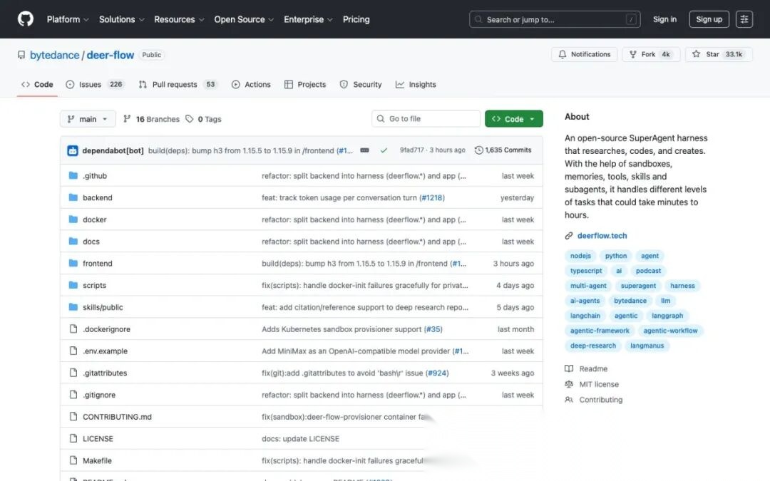Open the .gitignore file

click(x=98, y=395)
